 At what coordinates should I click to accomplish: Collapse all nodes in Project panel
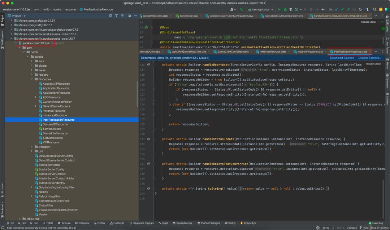coord(122,16)
